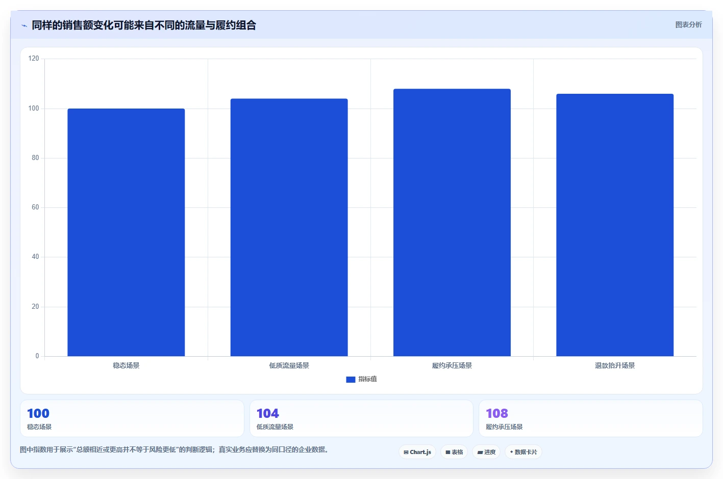Click the 图表分析 label
The image size is (723, 479).
pos(688,24)
